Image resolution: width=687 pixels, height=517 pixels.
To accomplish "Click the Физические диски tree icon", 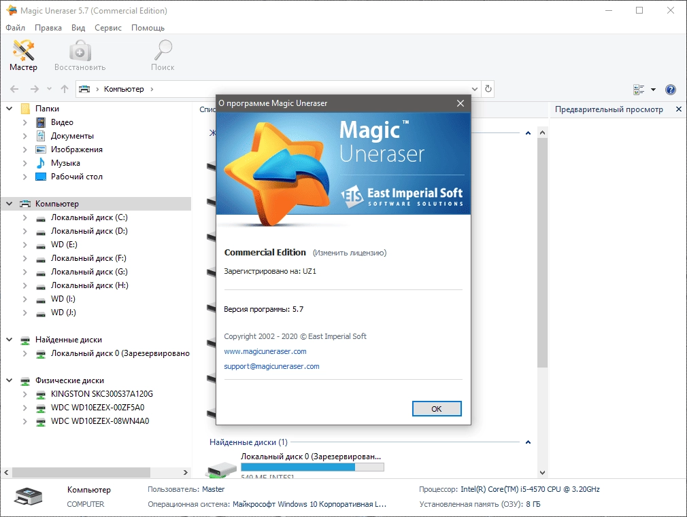I will click(25, 380).
